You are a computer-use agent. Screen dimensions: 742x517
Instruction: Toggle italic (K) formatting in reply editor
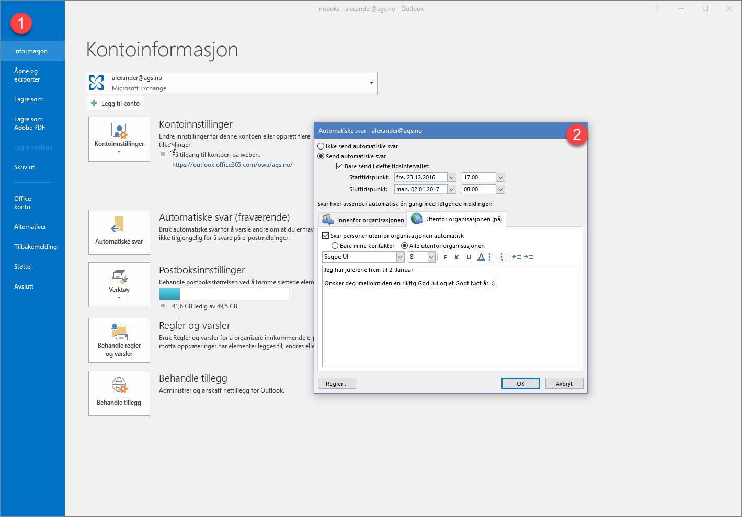coord(456,257)
